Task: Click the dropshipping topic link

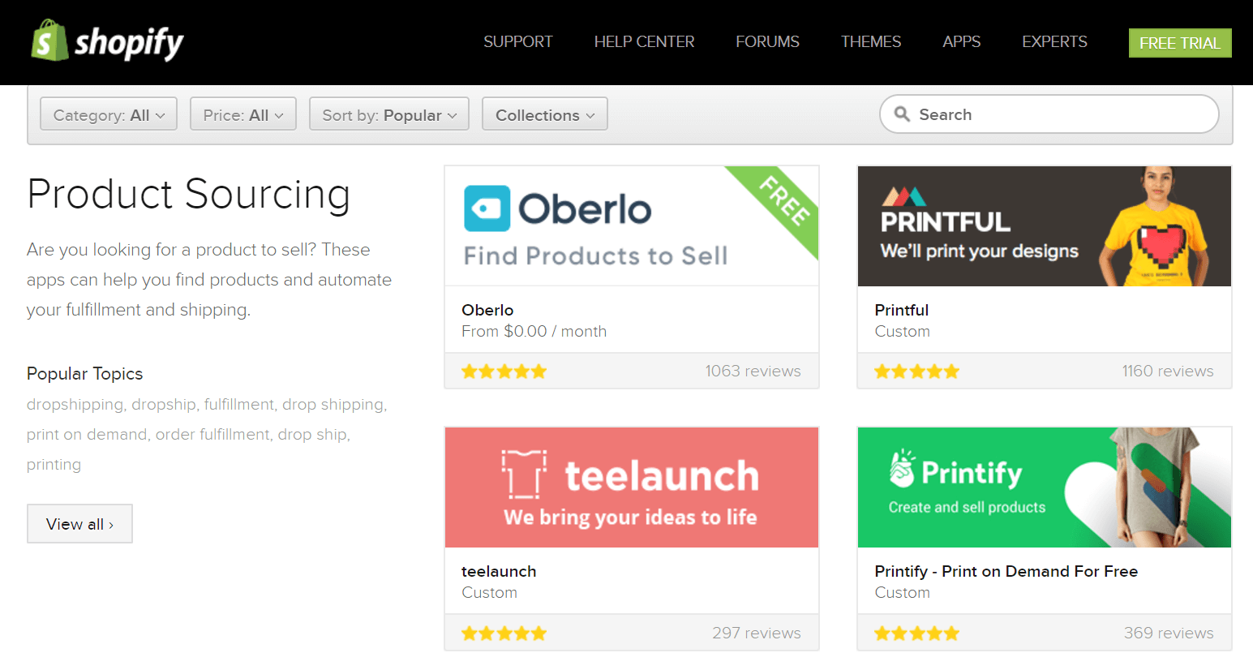Action: pos(75,404)
